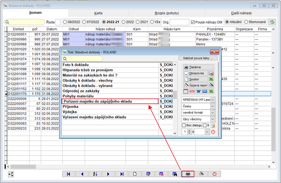Screen dimensions: 281x183
Task: Toggle Pouze nákupy DM checkbox
Action: pyautogui.click(x=193, y=22)
